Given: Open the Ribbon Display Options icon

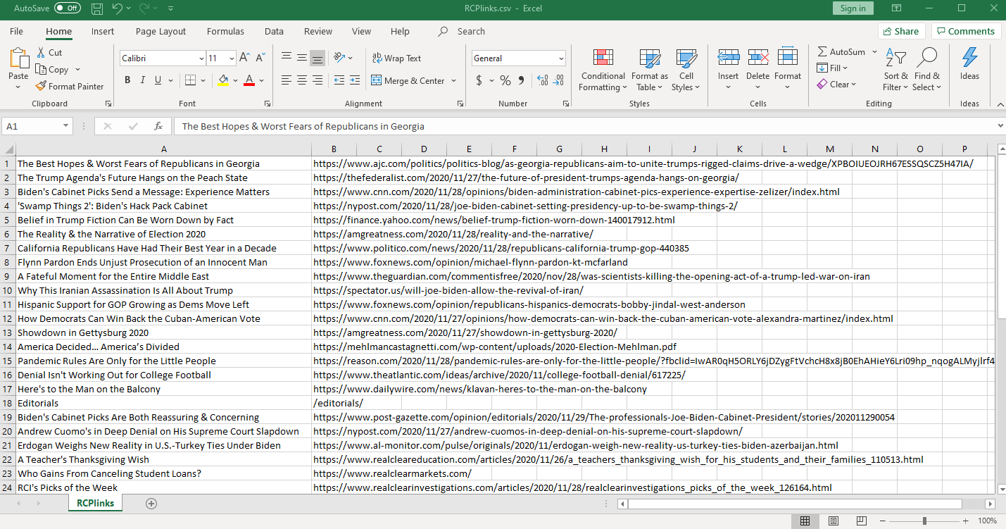Looking at the screenshot, I should click(896, 8).
